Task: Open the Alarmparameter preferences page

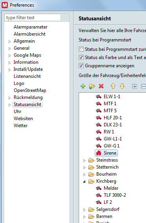Action: (x=31, y=27)
